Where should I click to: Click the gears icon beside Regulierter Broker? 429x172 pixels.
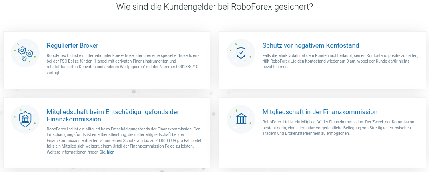tap(25, 53)
